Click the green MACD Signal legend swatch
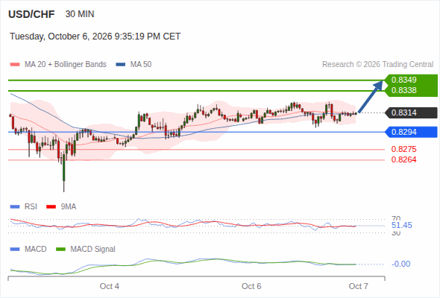 [x=61, y=250]
